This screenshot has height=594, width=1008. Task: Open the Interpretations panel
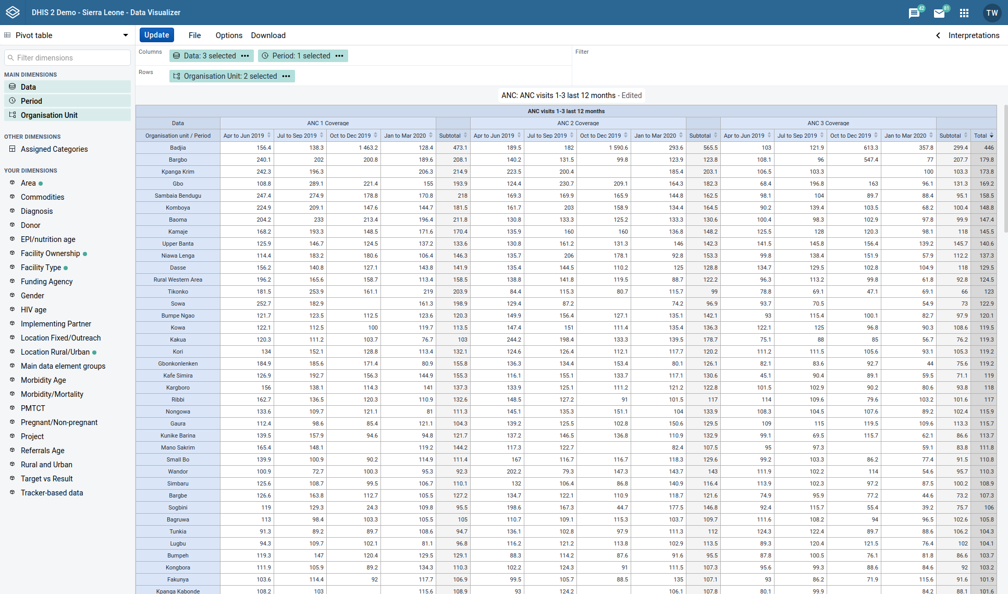(974, 35)
